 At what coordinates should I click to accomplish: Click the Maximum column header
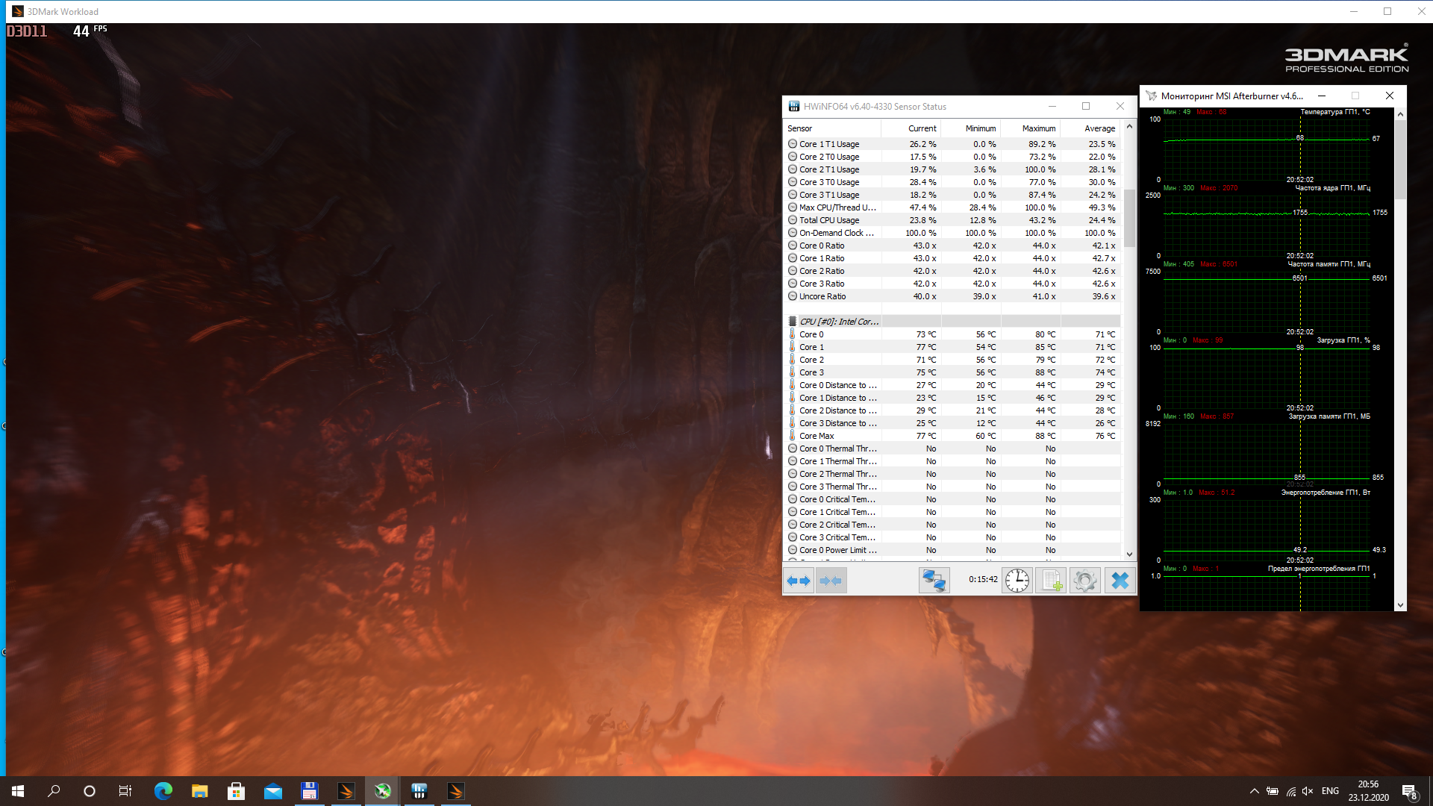tap(1038, 128)
